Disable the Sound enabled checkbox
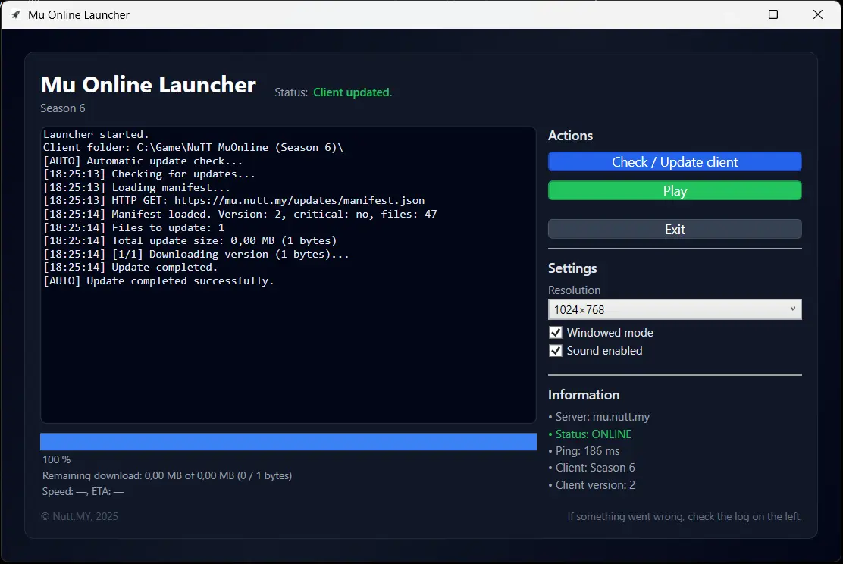 pos(556,351)
